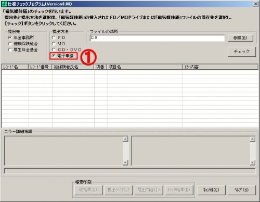Click the 被保険者氏名 column header
The height and width of the screenshot is (202, 260).
pos(73,67)
